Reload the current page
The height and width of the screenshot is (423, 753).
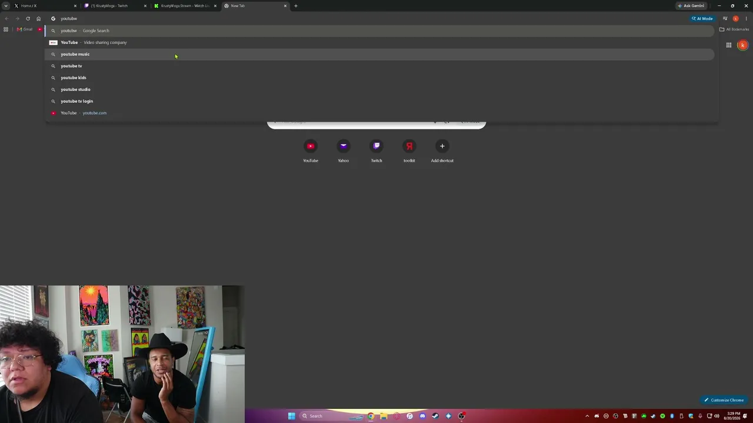28,18
